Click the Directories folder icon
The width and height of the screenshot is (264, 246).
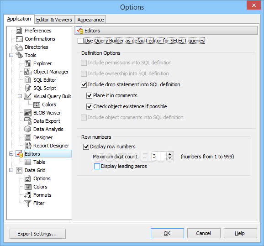point(19,47)
